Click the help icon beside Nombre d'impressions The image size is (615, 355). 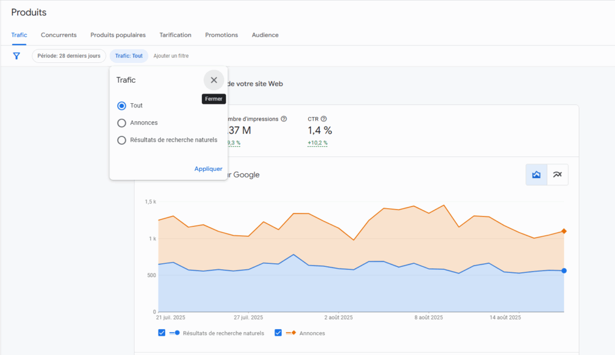pos(284,119)
